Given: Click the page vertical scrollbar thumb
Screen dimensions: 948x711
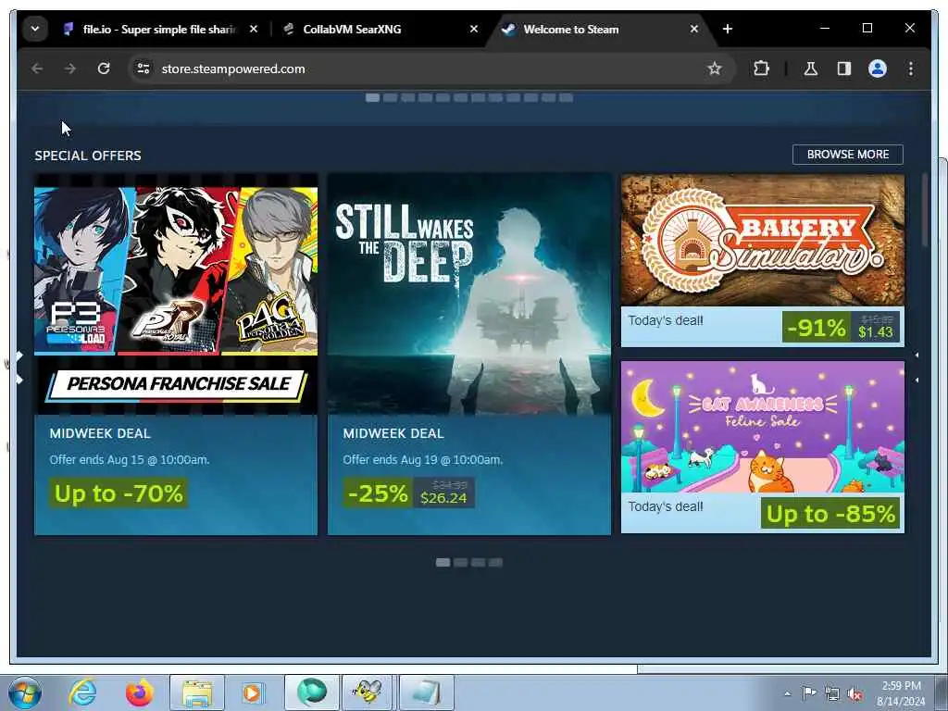Looking at the screenshot, I should (925, 209).
